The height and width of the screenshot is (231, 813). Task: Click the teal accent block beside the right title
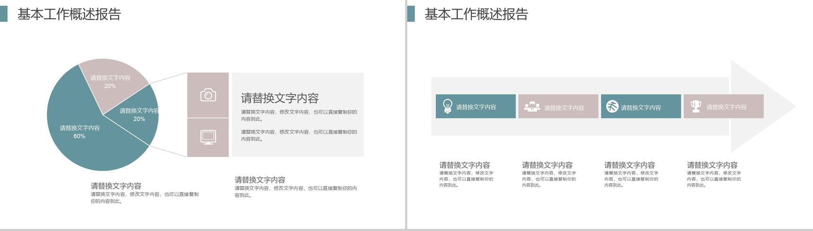tap(411, 14)
